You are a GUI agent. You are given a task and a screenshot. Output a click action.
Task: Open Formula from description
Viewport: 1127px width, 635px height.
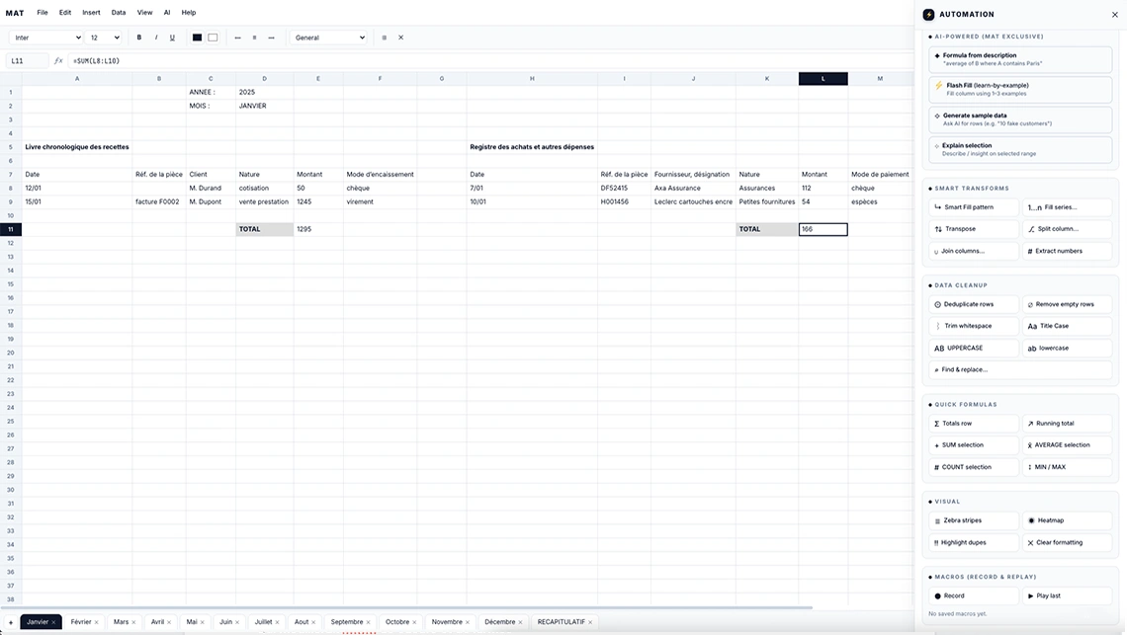[1020, 59]
